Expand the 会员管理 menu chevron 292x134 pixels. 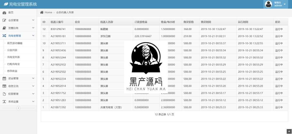point(33,20)
